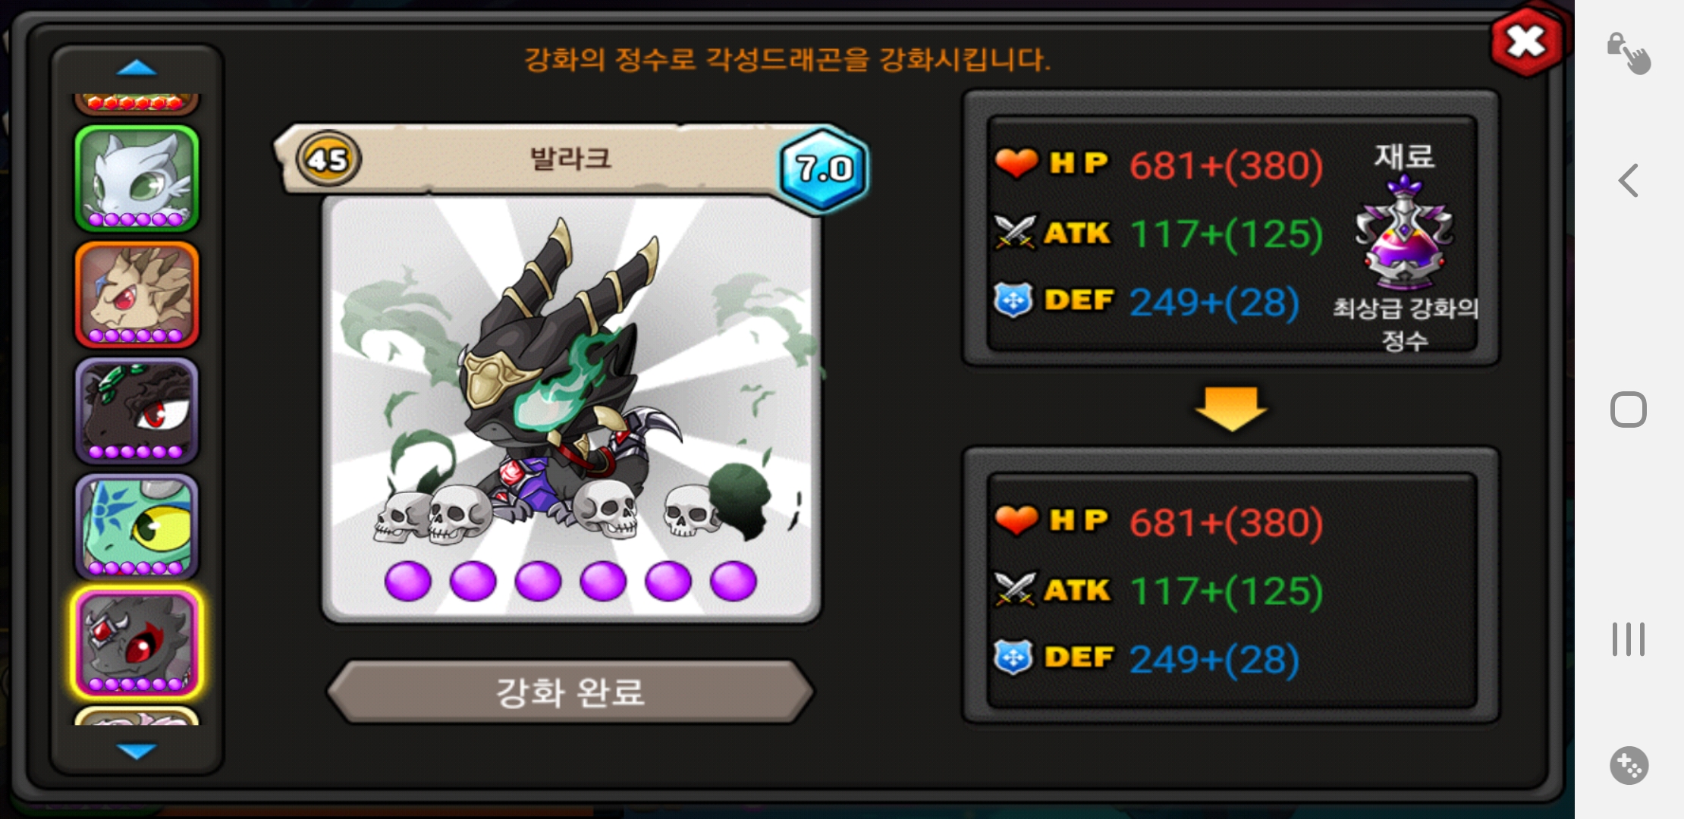Image resolution: width=1684 pixels, height=819 pixels.
Task: Click the red heart HP icon in top stats
Action: [1016, 162]
